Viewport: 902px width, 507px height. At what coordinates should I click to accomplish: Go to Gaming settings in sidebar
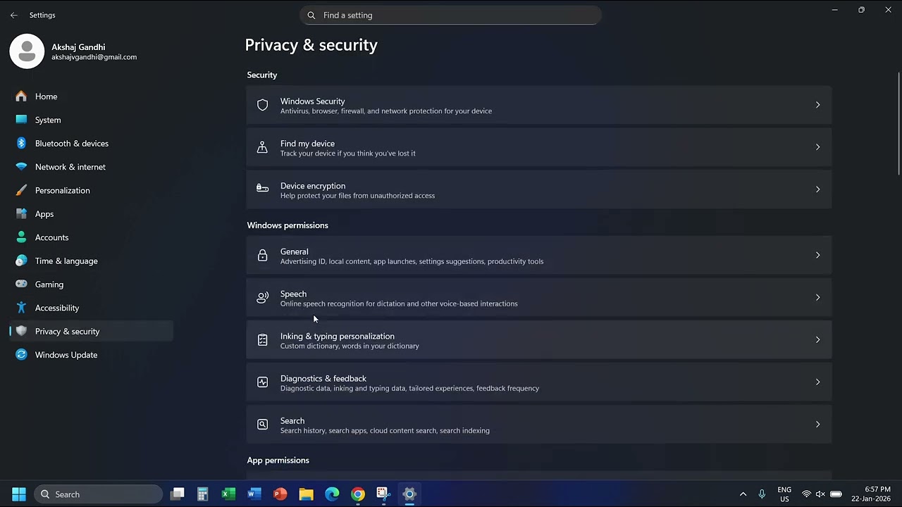[92, 284]
